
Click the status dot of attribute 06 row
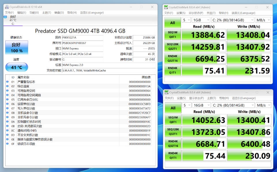tap(8, 104)
